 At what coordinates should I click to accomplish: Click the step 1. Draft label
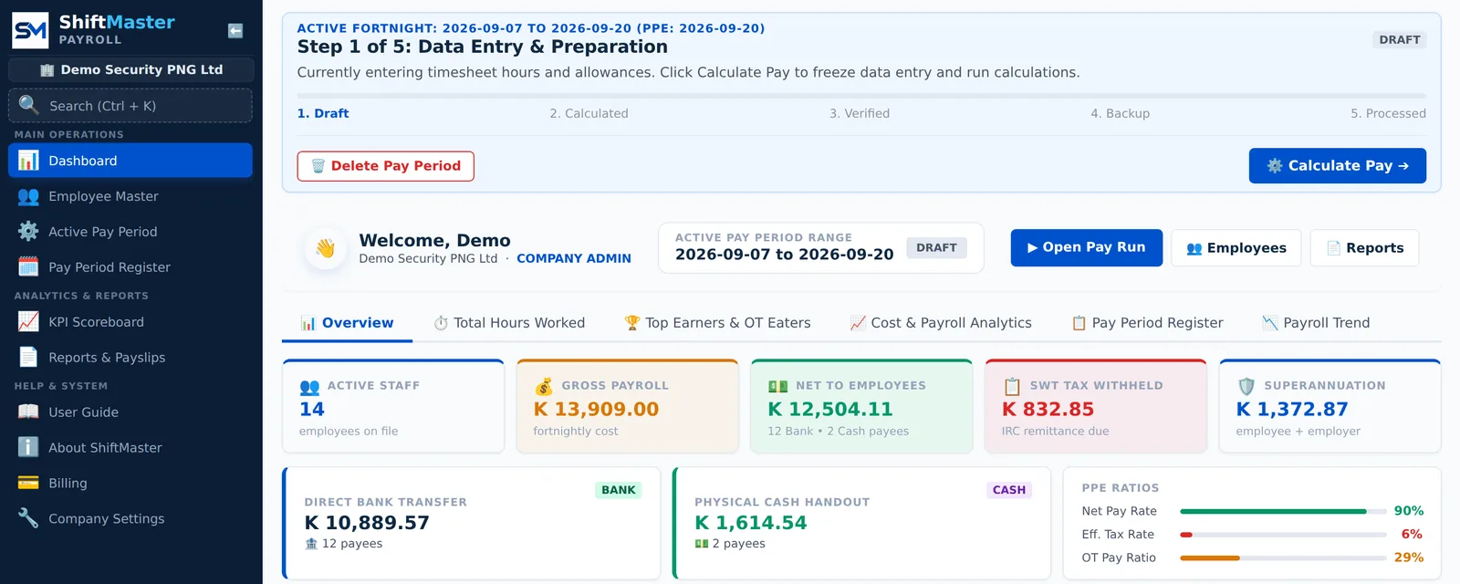[x=323, y=113]
